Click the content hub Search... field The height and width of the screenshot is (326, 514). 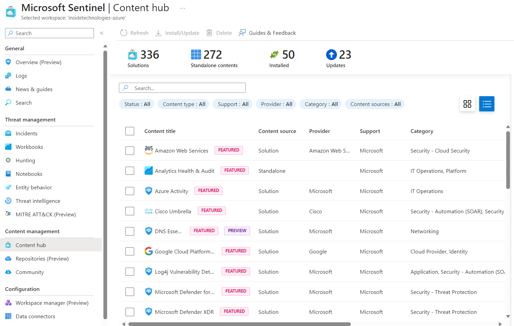tap(182, 88)
